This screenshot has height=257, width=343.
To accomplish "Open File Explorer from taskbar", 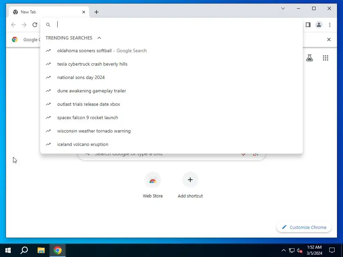I will coord(41,250).
